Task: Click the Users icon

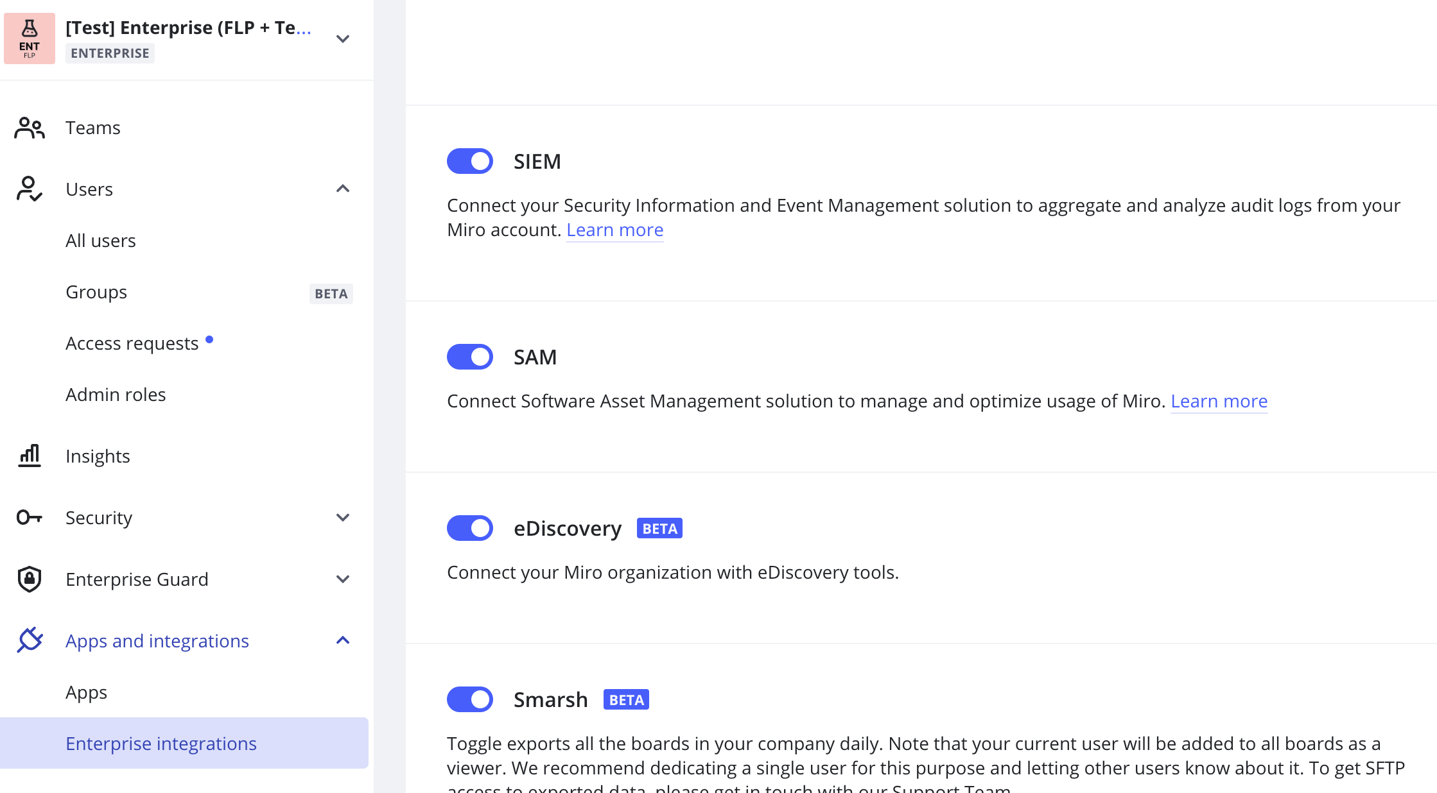Action: (x=28, y=189)
